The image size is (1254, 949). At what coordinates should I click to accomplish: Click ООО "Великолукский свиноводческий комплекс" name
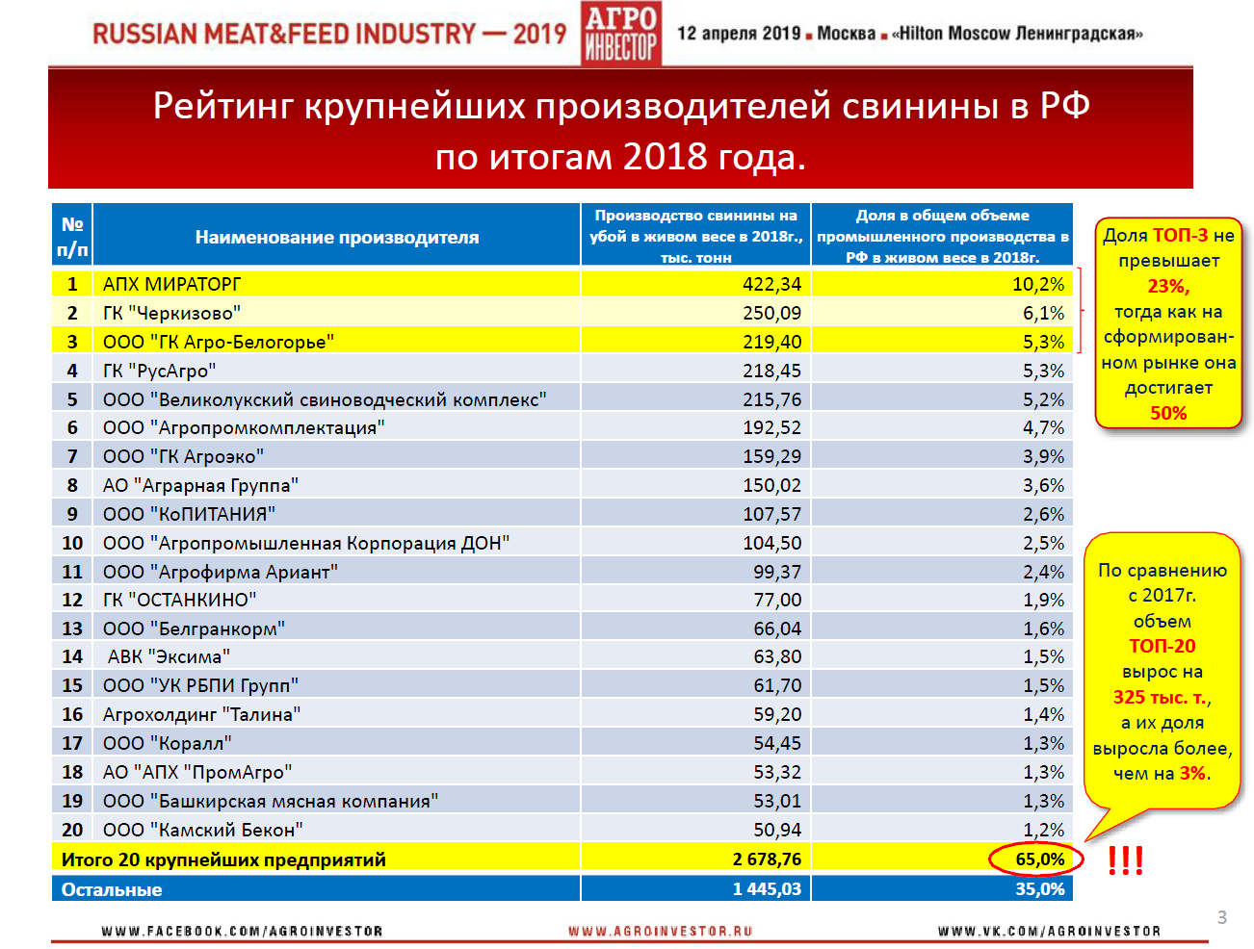[325, 399]
